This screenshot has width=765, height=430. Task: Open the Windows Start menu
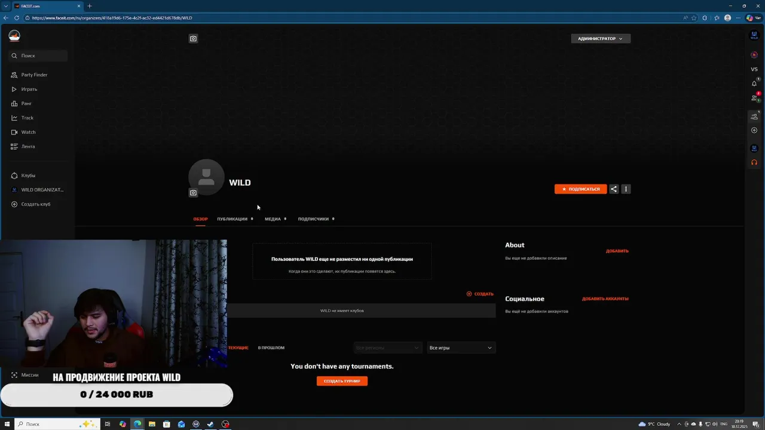[7, 424]
